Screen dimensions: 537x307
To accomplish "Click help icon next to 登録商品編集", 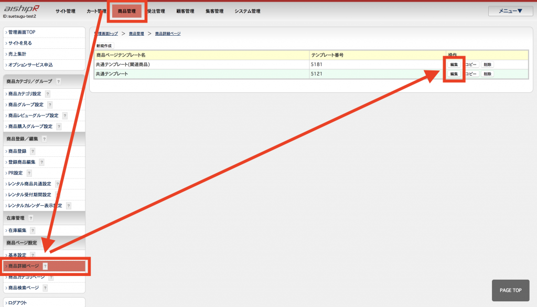I will tap(41, 162).
